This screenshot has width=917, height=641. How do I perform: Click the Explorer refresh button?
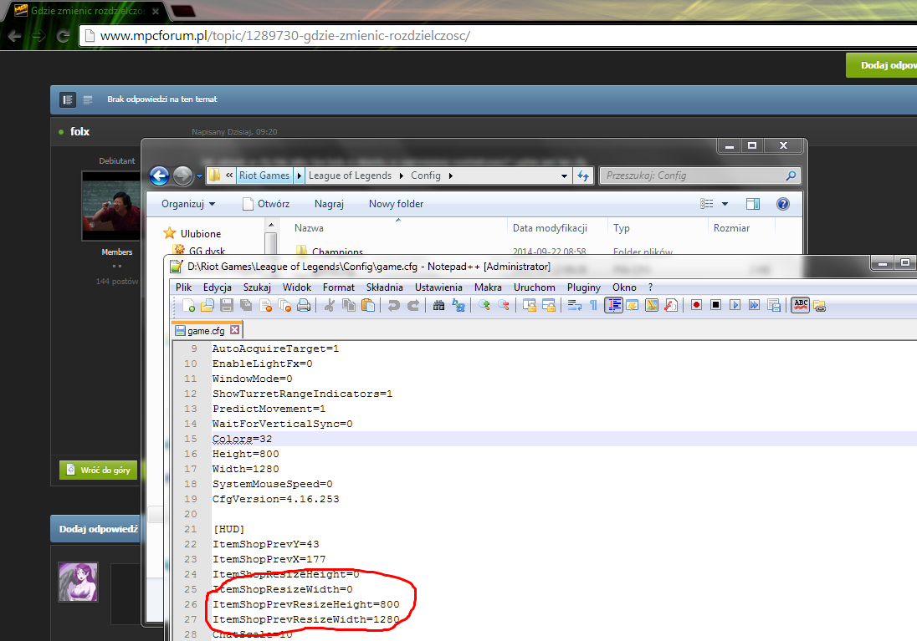(583, 176)
